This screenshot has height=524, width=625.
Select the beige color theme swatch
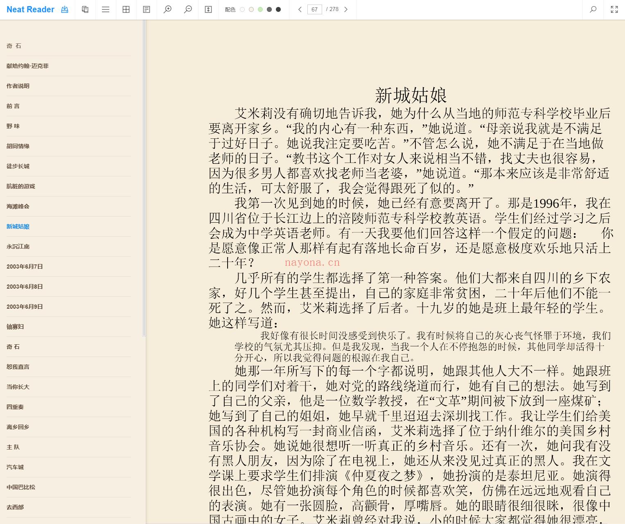(251, 9)
